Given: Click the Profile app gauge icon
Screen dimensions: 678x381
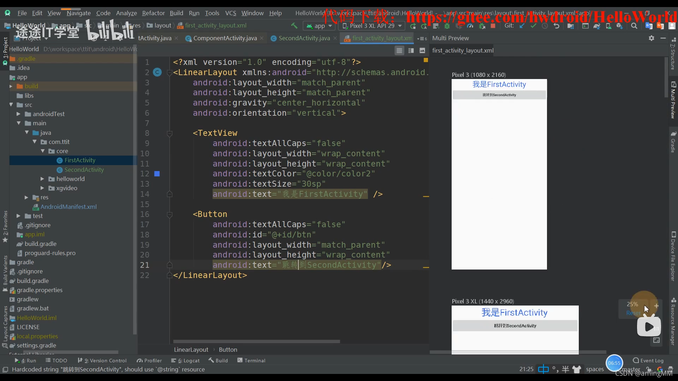Looking at the screenshot, I should point(470,26).
